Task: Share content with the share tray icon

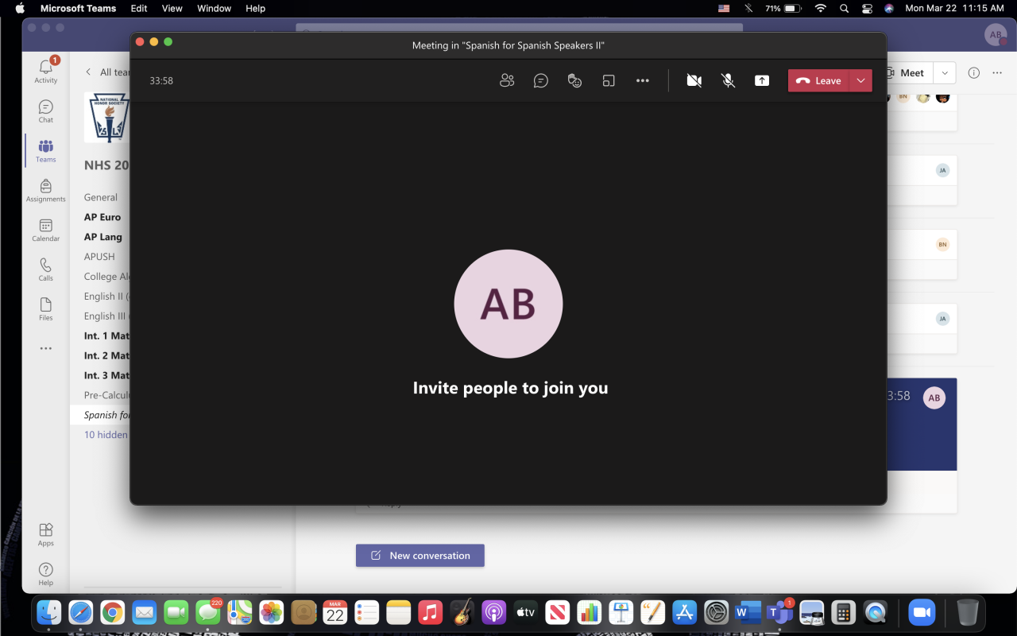Action: [762, 80]
